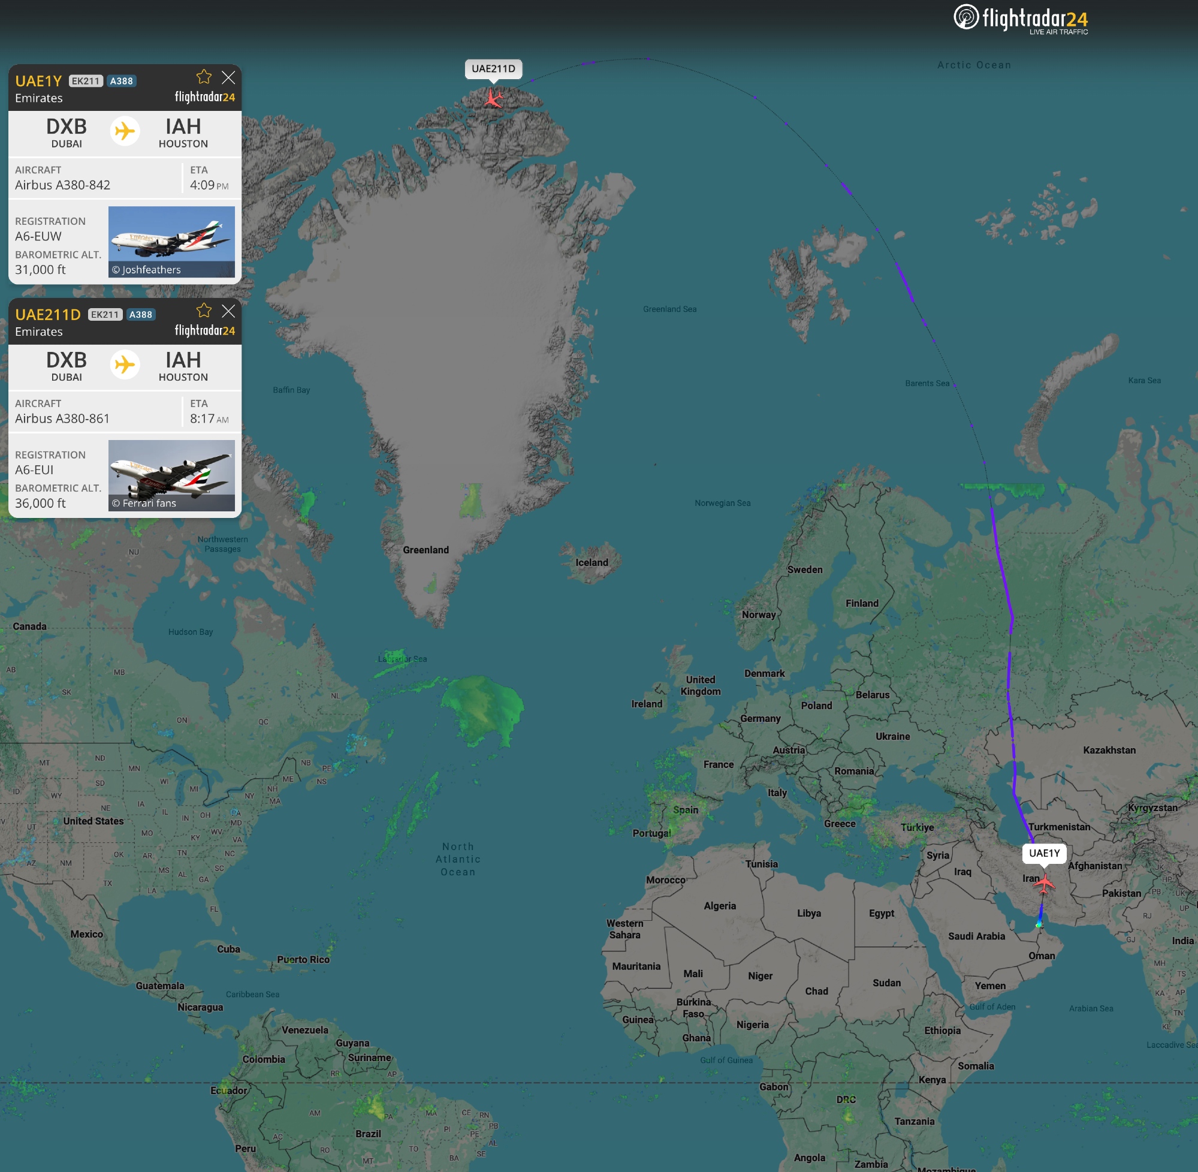Click the yellow plane icon in UAE1Y card
This screenshot has height=1172, width=1198.
125,131
